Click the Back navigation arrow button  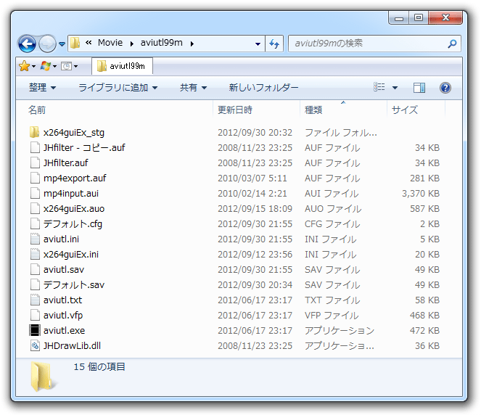(x=27, y=44)
